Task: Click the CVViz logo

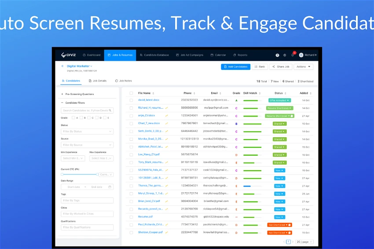Action: 69,55
